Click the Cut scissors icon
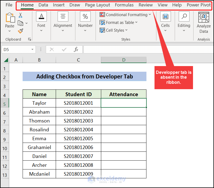 click(x=20, y=15)
